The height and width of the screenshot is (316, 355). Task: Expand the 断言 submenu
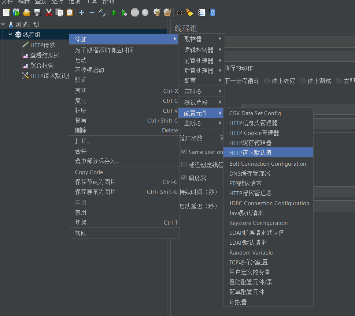pyautogui.click(x=201, y=80)
